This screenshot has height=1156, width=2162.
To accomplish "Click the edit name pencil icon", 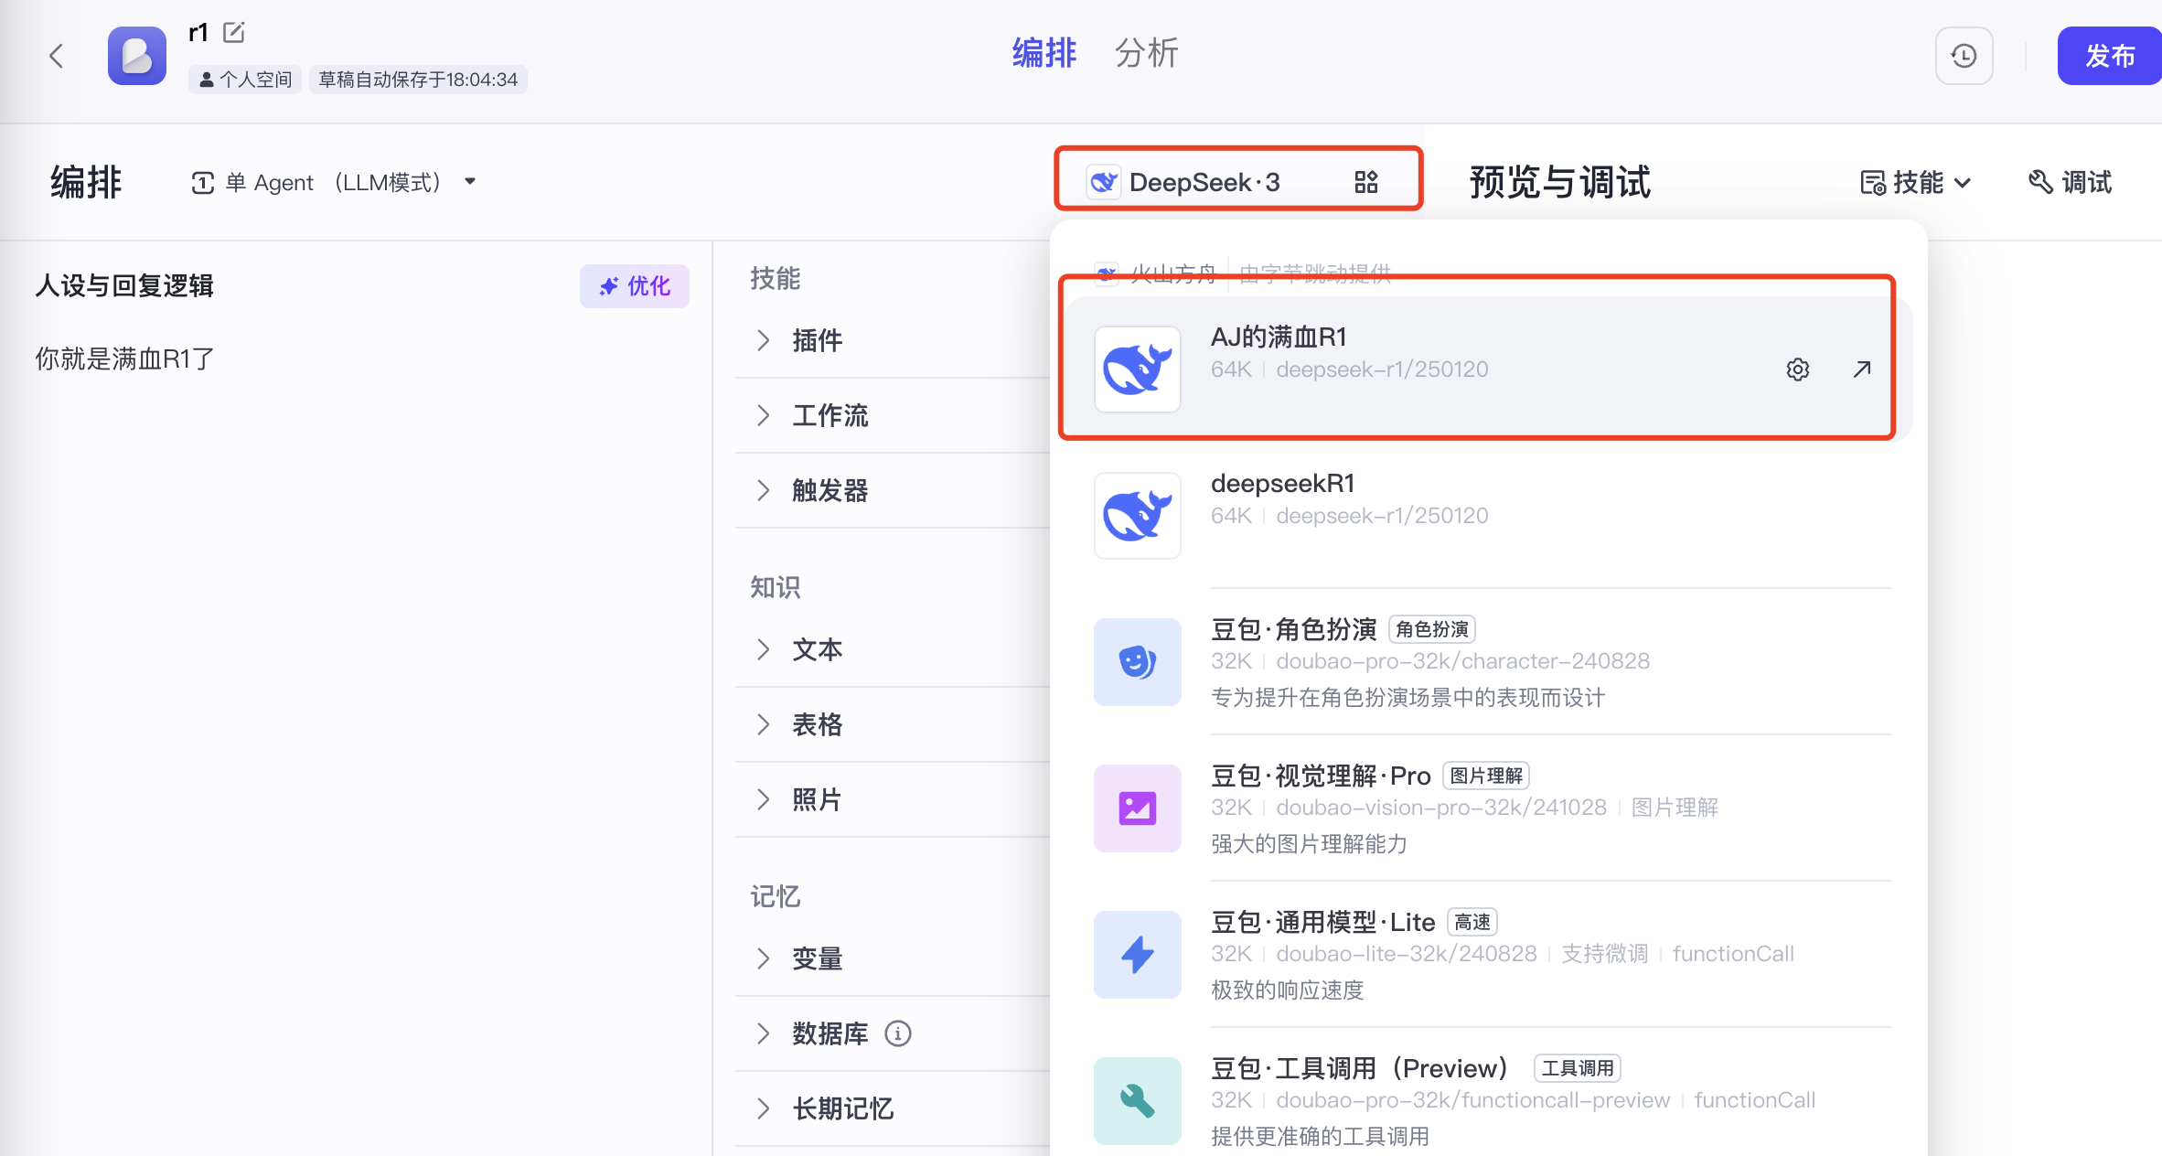I will [x=234, y=33].
